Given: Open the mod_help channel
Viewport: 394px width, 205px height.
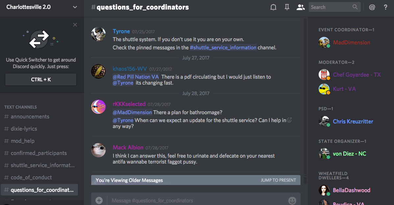Looking at the screenshot, I should [x=22, y=141].
